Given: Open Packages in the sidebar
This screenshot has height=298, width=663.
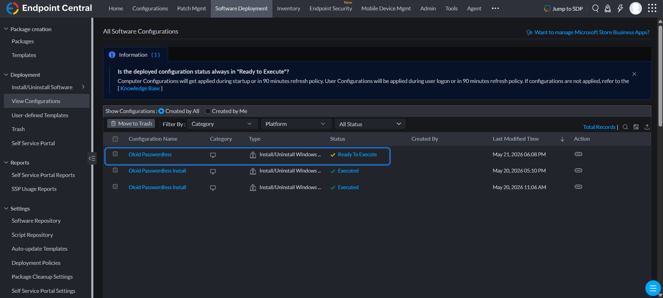Looking at the screenshot, I should (x=23, y=41).
